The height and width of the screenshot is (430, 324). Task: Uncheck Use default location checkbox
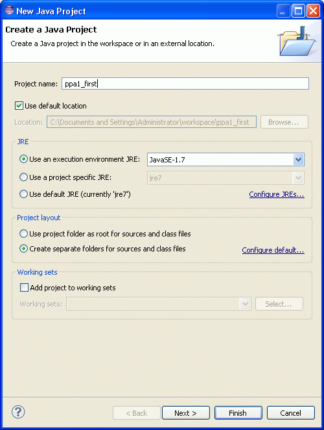tap(19, 106)
